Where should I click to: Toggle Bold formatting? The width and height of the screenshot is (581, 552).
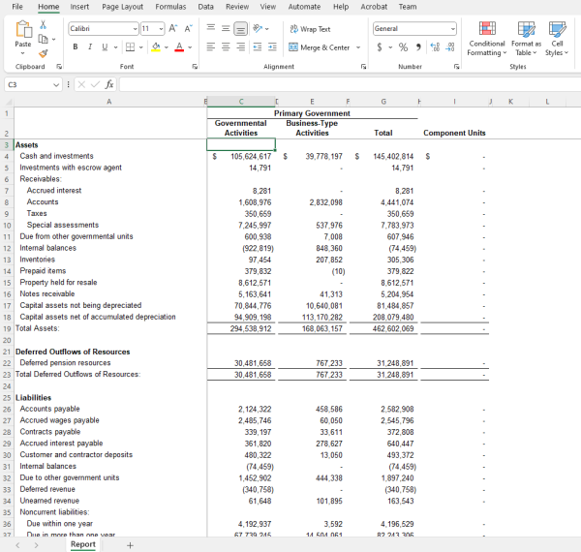click(76, 47)
